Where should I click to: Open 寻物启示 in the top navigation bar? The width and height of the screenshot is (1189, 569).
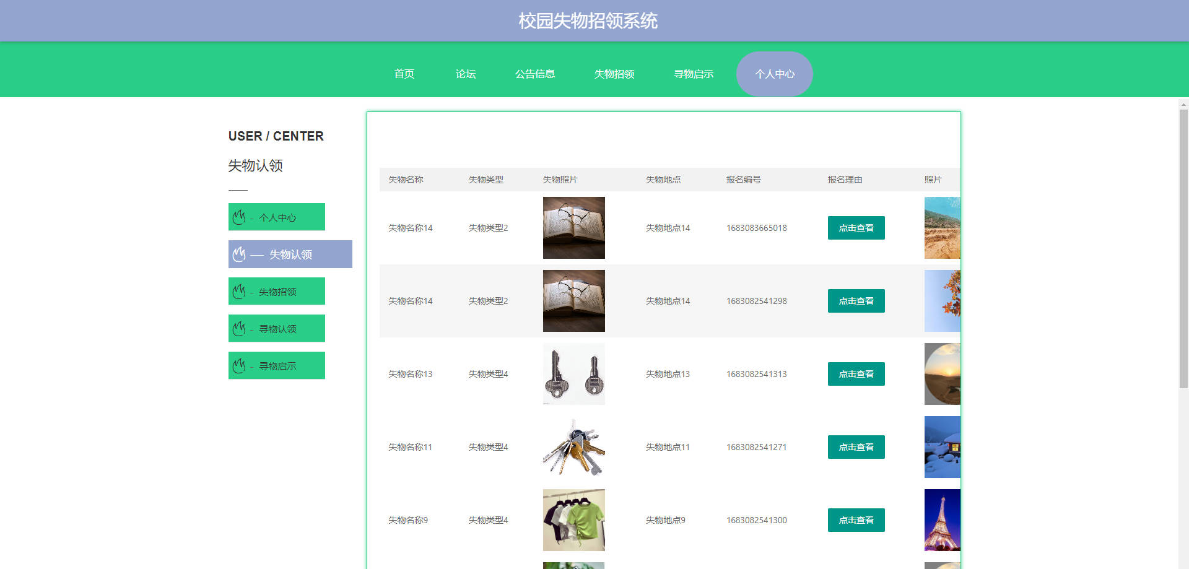pos(694,74)
